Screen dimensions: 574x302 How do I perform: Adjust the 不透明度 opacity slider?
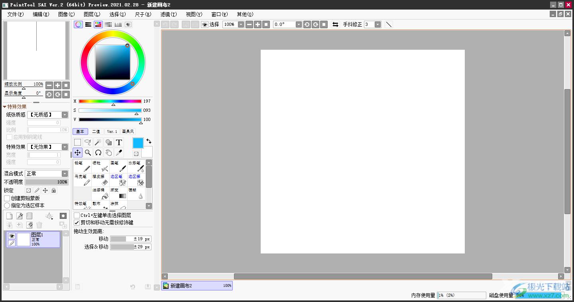tap(47, 182)
